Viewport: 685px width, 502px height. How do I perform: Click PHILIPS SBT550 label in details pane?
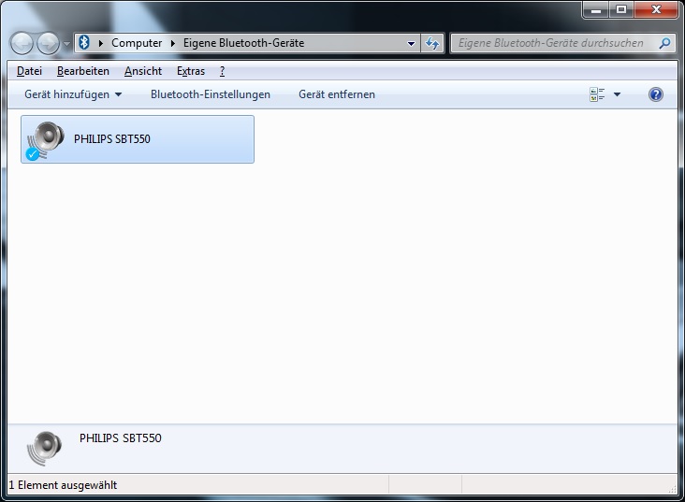121,437
